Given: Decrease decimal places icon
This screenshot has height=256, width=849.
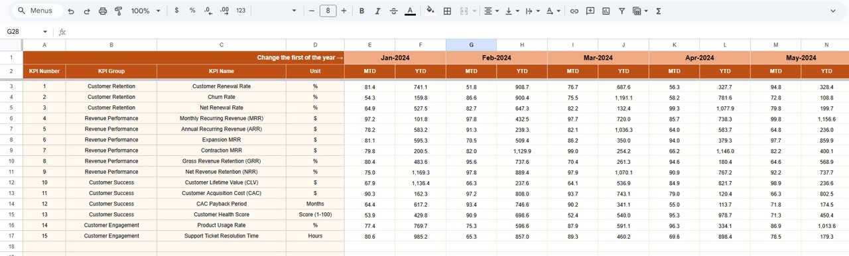Looking at the screenshot, I should (208, 11).
